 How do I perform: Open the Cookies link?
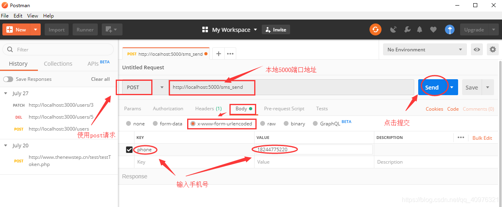pyautogui.click(x=435, y=109)
